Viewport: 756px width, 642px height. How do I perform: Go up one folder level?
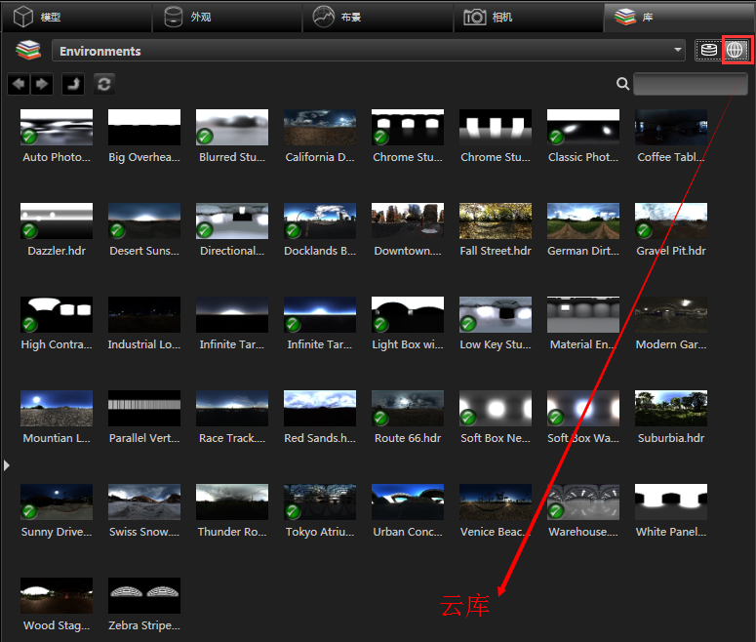pyautogui.click(x=73, y=85)
